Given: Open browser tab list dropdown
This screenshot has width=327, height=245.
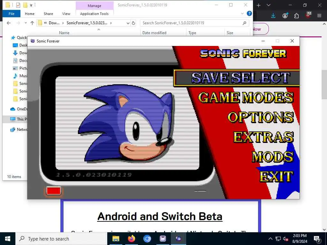Looking at the screenshot, I should pos(268,5).
